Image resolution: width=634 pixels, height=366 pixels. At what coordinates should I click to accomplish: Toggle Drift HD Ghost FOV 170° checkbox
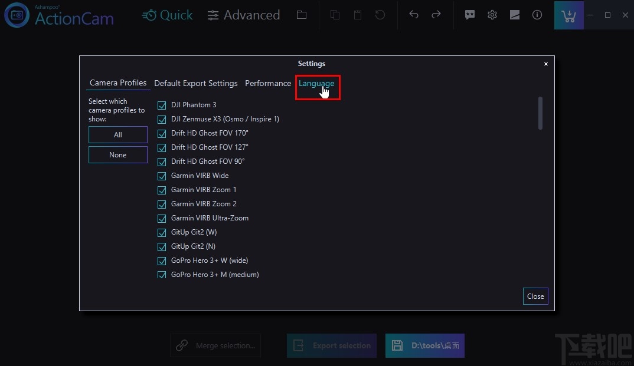(162, 134)
